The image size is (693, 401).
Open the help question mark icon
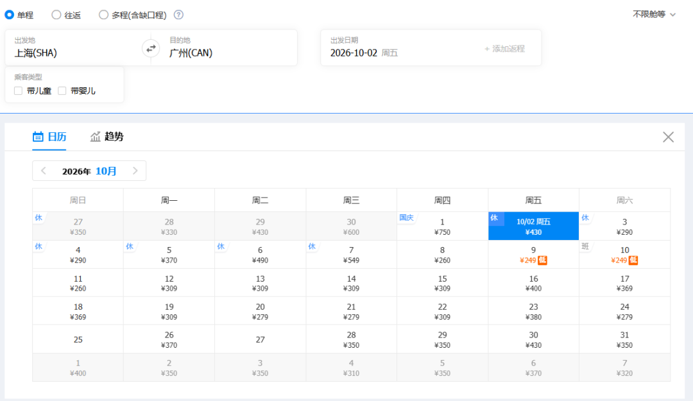[x=178, y=15]
